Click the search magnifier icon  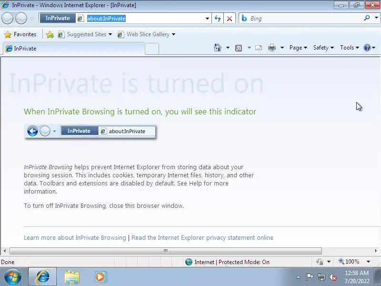pyautogui.click(x=367, y=18)
